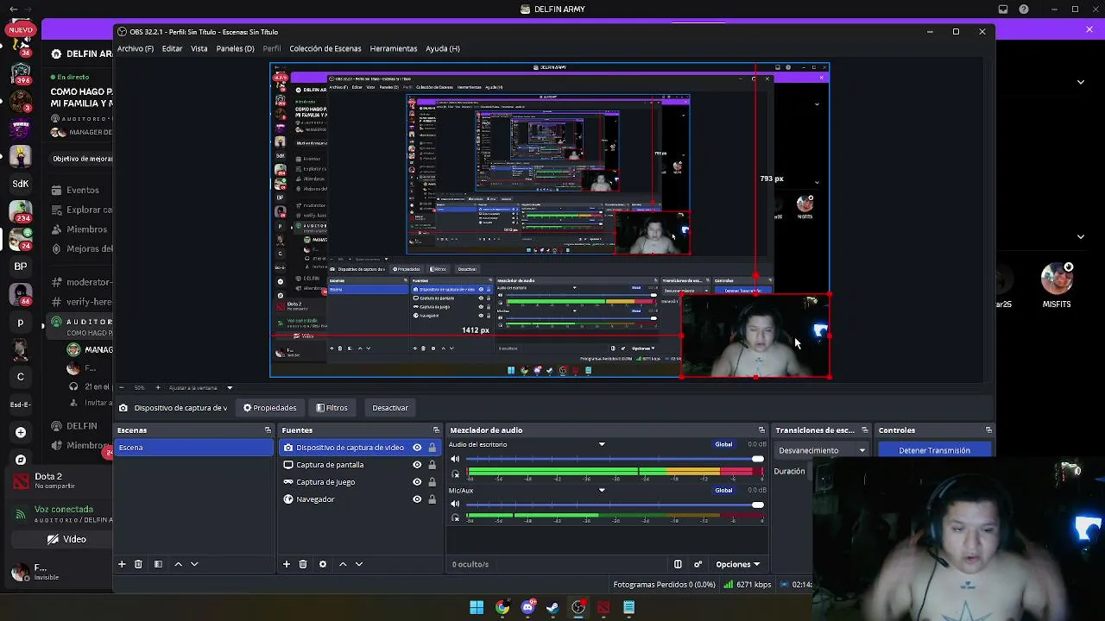Open the preview scaling dropdown arrow

click(x=230, y=387)
